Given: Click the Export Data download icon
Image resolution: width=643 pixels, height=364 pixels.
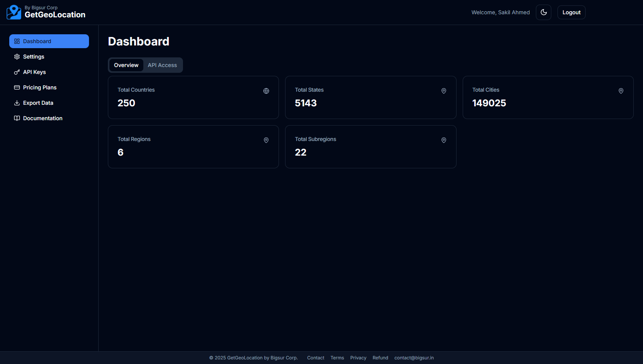Looking at the screenshot, I should click(x=17, y=103).
